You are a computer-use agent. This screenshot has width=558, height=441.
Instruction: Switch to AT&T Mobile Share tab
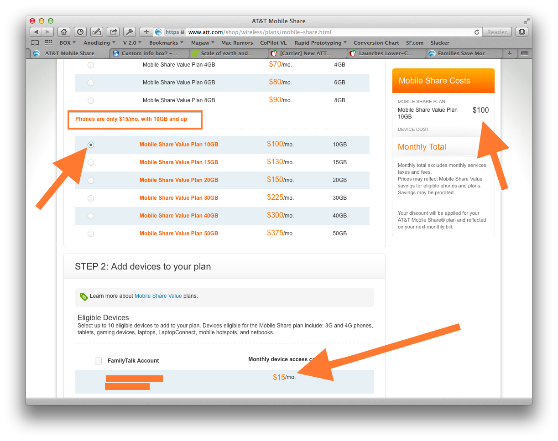[x=70, y=53]
